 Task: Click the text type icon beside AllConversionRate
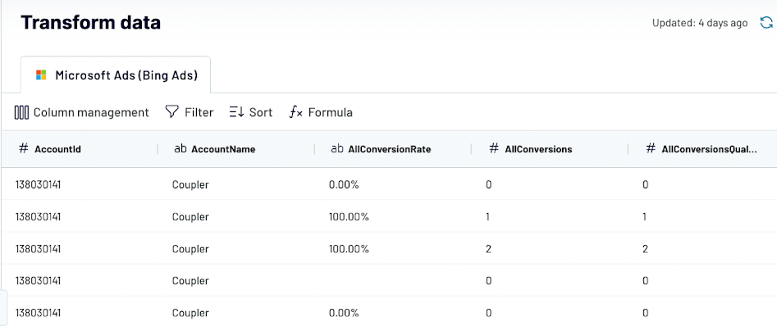(x=337, y=148)
